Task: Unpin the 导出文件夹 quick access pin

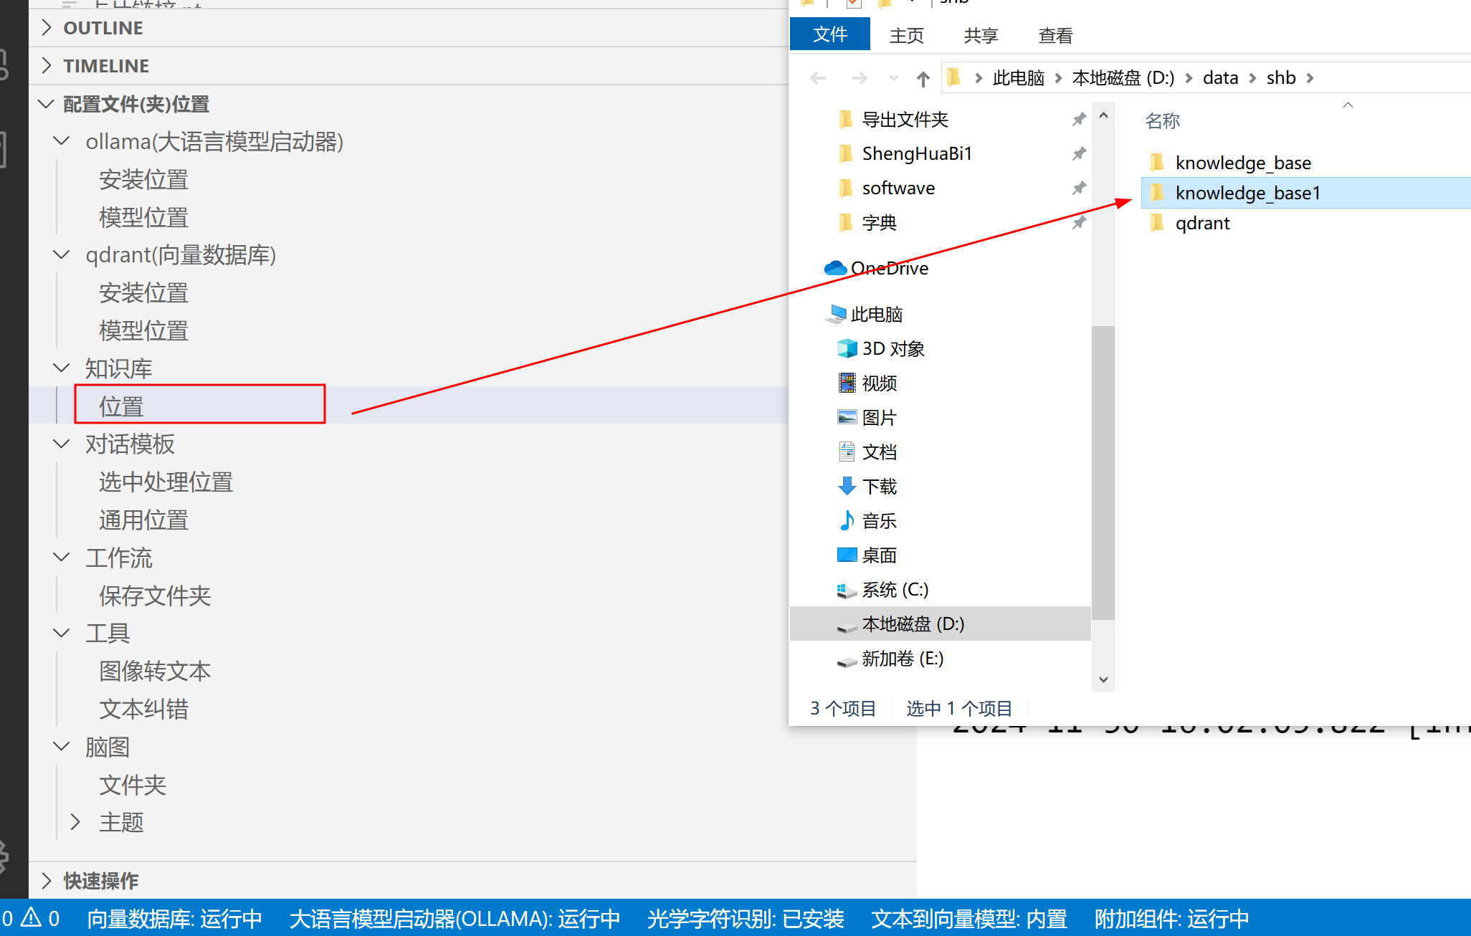Action: [x=1079, y=120]
